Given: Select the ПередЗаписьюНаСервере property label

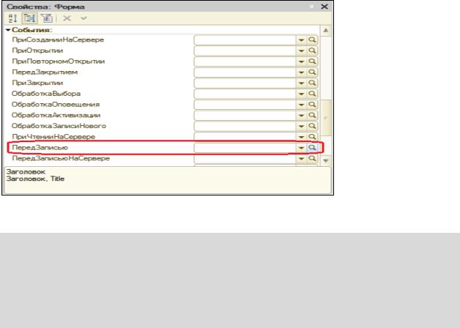Looking at the screenshot, I should (x=61, y=158).
